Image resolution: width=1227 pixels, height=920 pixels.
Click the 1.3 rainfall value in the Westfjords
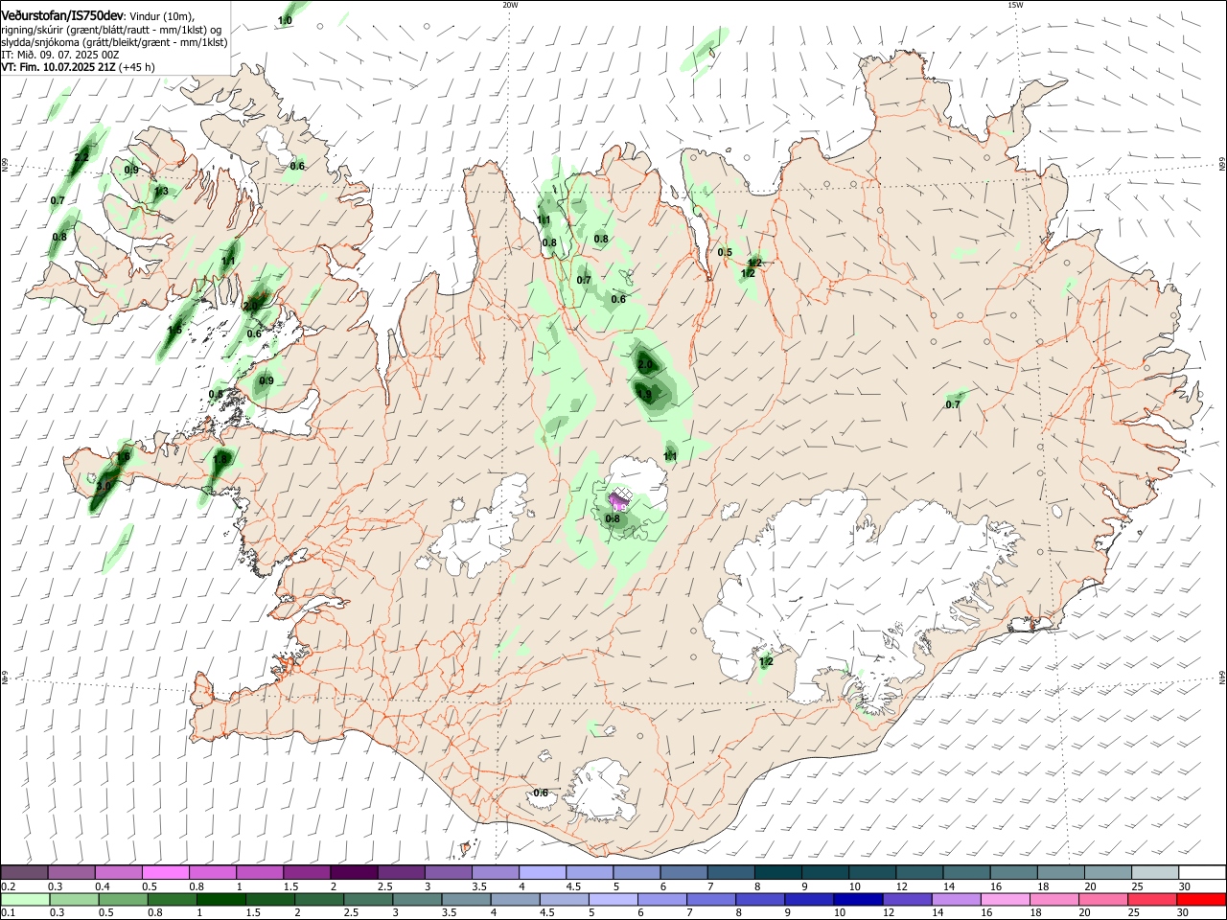click(x=161, y=191)
